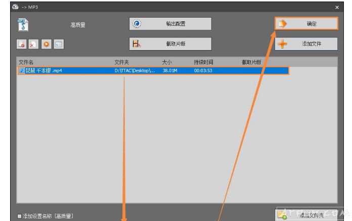Sort by the 持续时间 column header
Viewport: 352px width, 221px height.
point(203,62)
